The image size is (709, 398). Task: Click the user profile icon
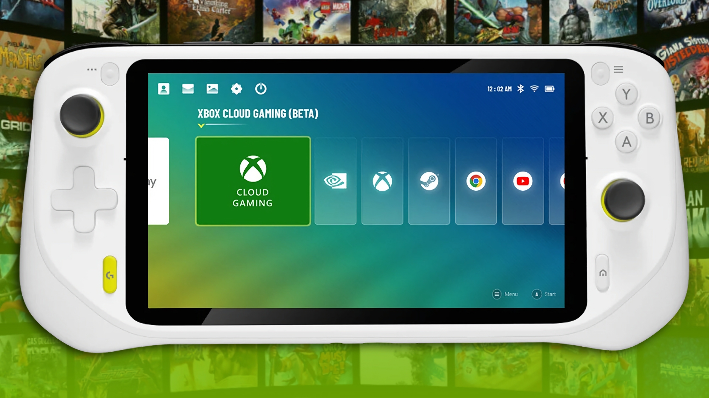point(163,89)
